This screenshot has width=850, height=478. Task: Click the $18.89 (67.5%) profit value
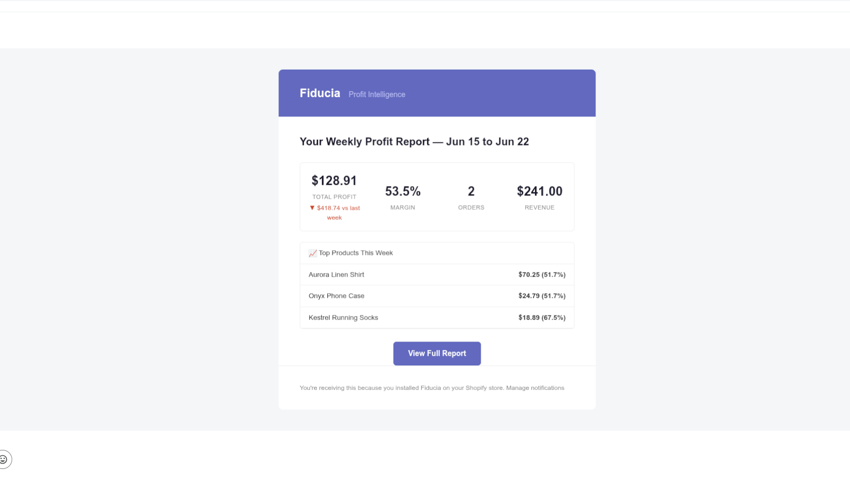point(542,318)
